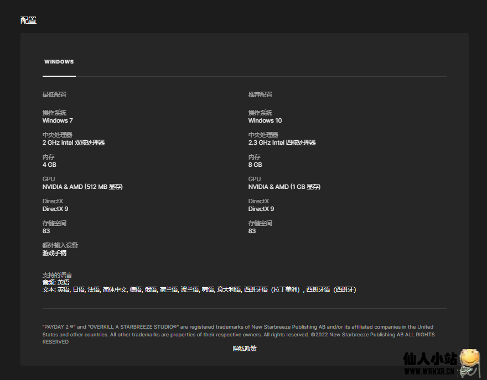This screenshot has height=380, width=487.
Task: Select the 推荐配置 column heading
Action: [260, 94]
